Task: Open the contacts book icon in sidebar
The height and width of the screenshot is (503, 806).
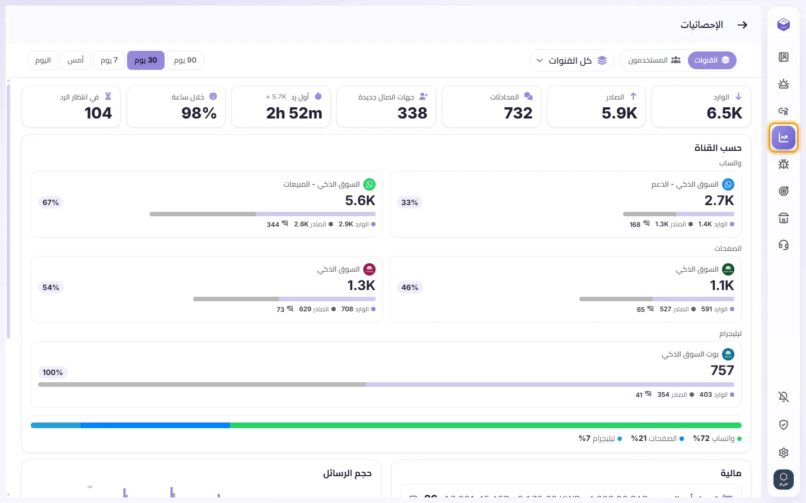Action: click(x=784, y=57)
